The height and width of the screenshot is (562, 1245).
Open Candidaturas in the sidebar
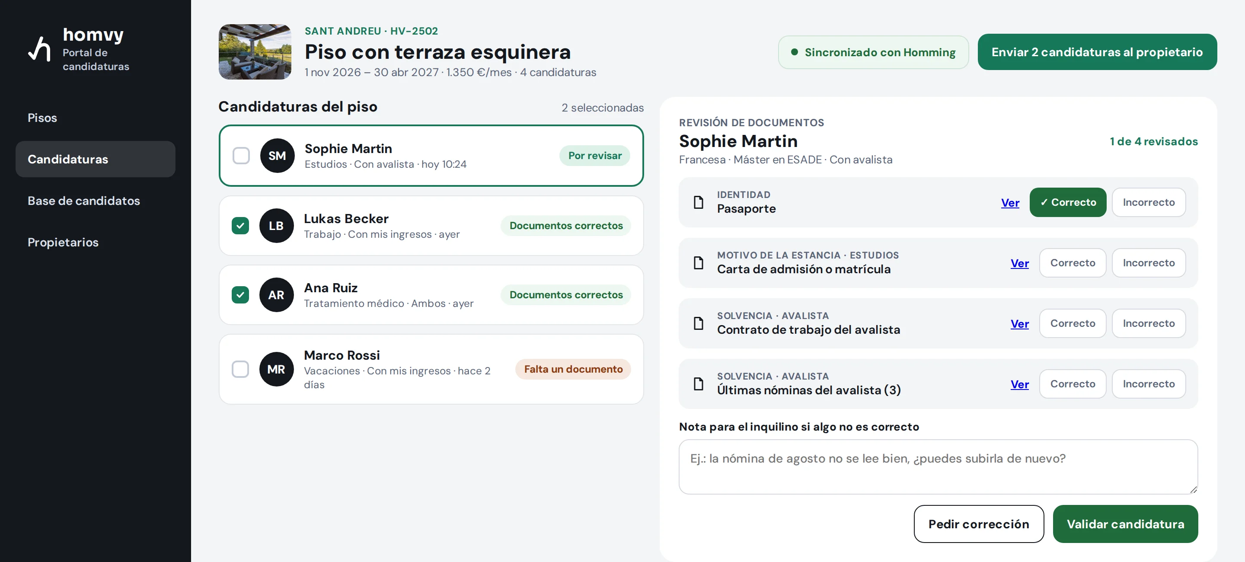[x=95, y=159]
